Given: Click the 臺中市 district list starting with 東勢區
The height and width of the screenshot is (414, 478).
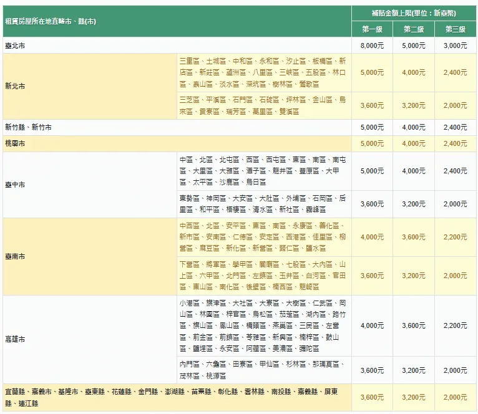Looking at the screenshot, I should (262, 204).
